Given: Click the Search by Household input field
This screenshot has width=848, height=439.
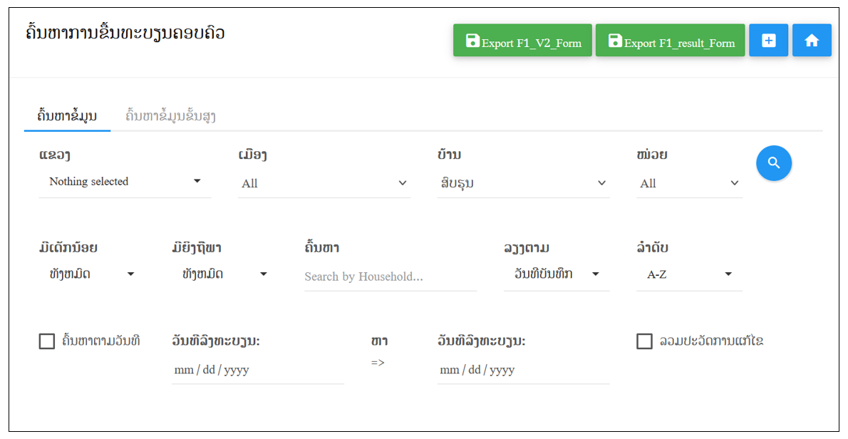Looking at the screenshot, I should point(391,277).
